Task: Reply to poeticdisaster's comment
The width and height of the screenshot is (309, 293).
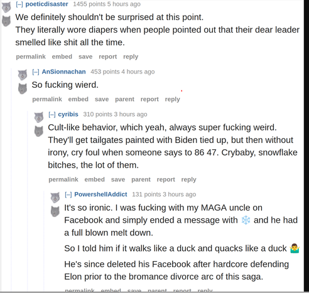Action: point(131,56)
